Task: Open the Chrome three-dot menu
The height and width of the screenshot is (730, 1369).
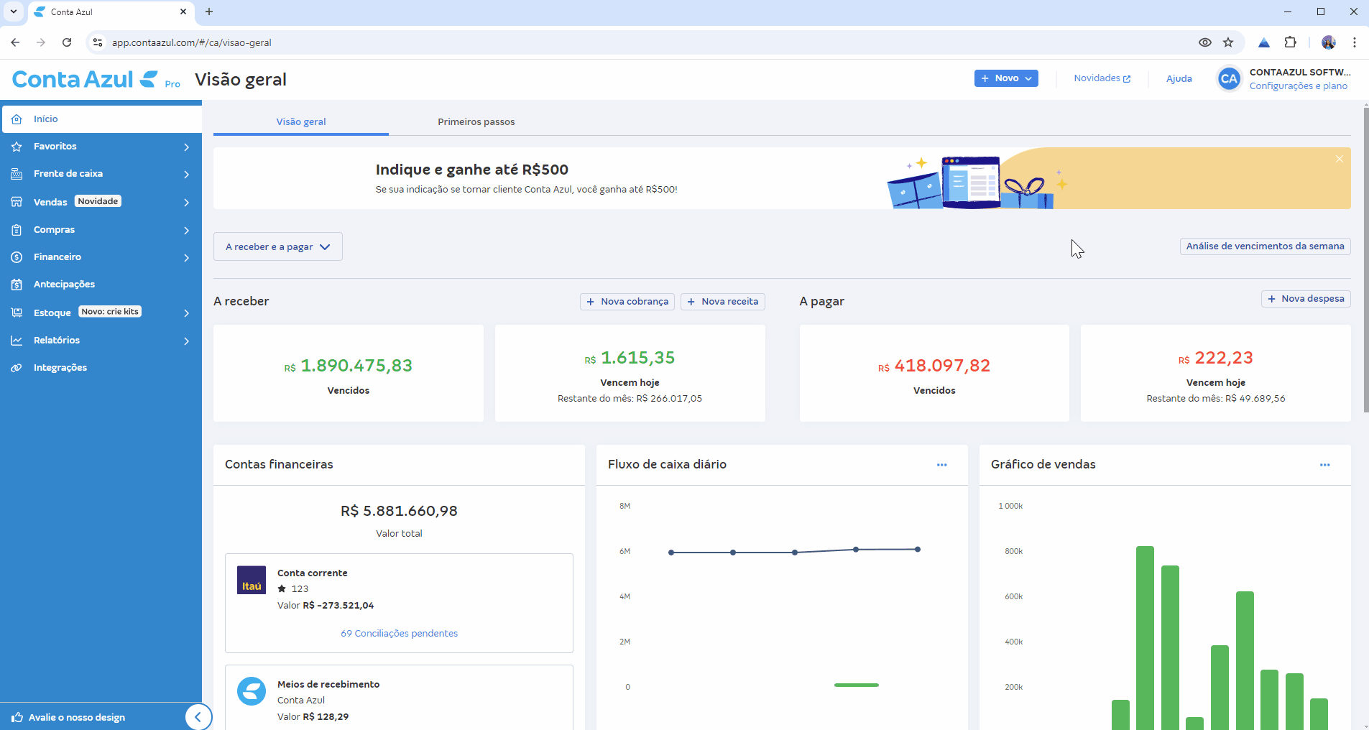Action: pos(1355,42)
